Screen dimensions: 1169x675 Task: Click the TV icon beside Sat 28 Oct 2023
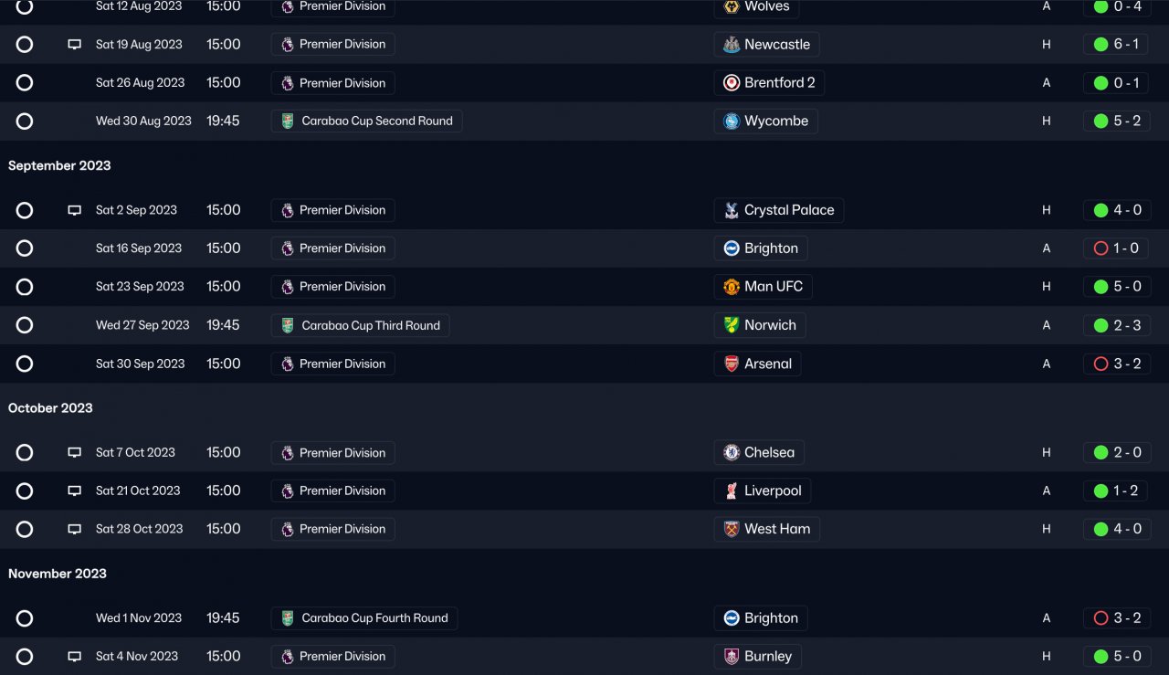pos(75,529)
